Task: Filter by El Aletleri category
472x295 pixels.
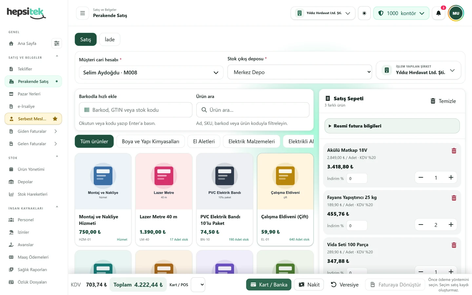Action: click(204, 141)
